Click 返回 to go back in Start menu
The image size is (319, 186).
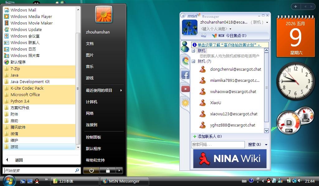pyautogui.click(x=19, y=160)
